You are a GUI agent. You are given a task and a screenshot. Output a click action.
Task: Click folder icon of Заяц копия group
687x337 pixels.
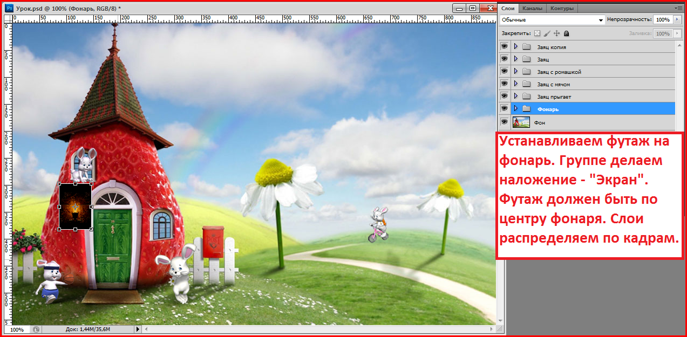click(x=527, y=47)
